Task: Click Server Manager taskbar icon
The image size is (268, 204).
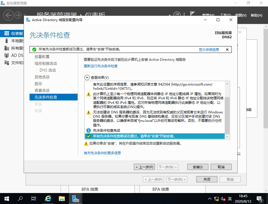Action: pos(75,199)
